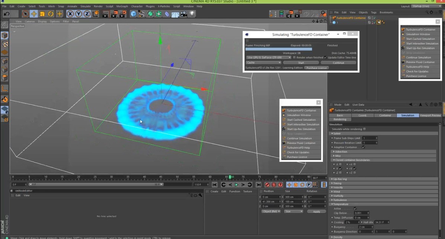Toggle the -Y closed container boundary
Image resolution: width=445 pixels, height=239 pixels.
point(340,168)
